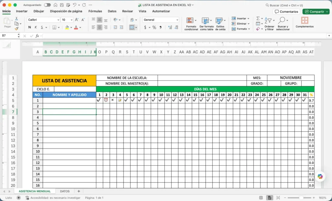Viewport: 332px width, 201px height.
Task: Click the Compartir button
Action: [x=316, y=12]
